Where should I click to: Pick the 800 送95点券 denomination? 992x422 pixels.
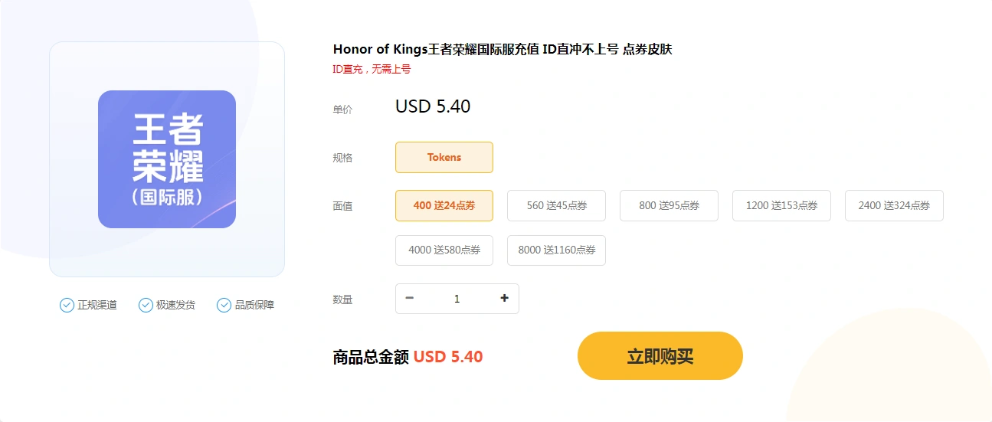tap(669, 205)
